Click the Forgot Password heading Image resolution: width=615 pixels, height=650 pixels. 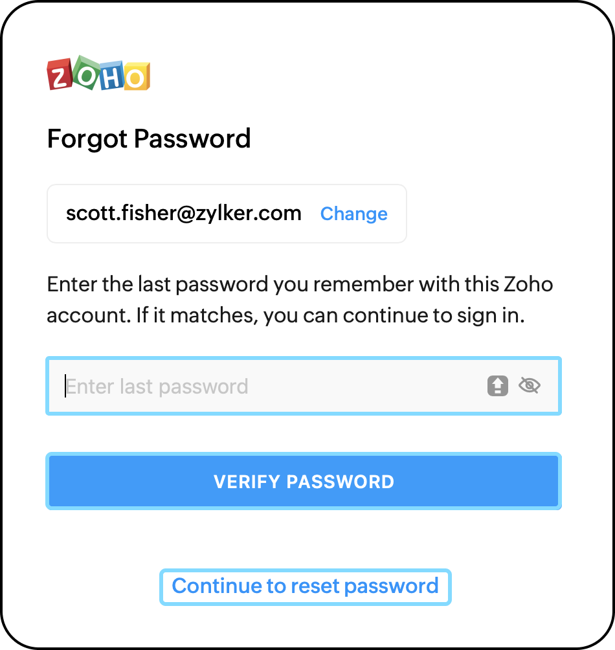[x=149, y=139]
